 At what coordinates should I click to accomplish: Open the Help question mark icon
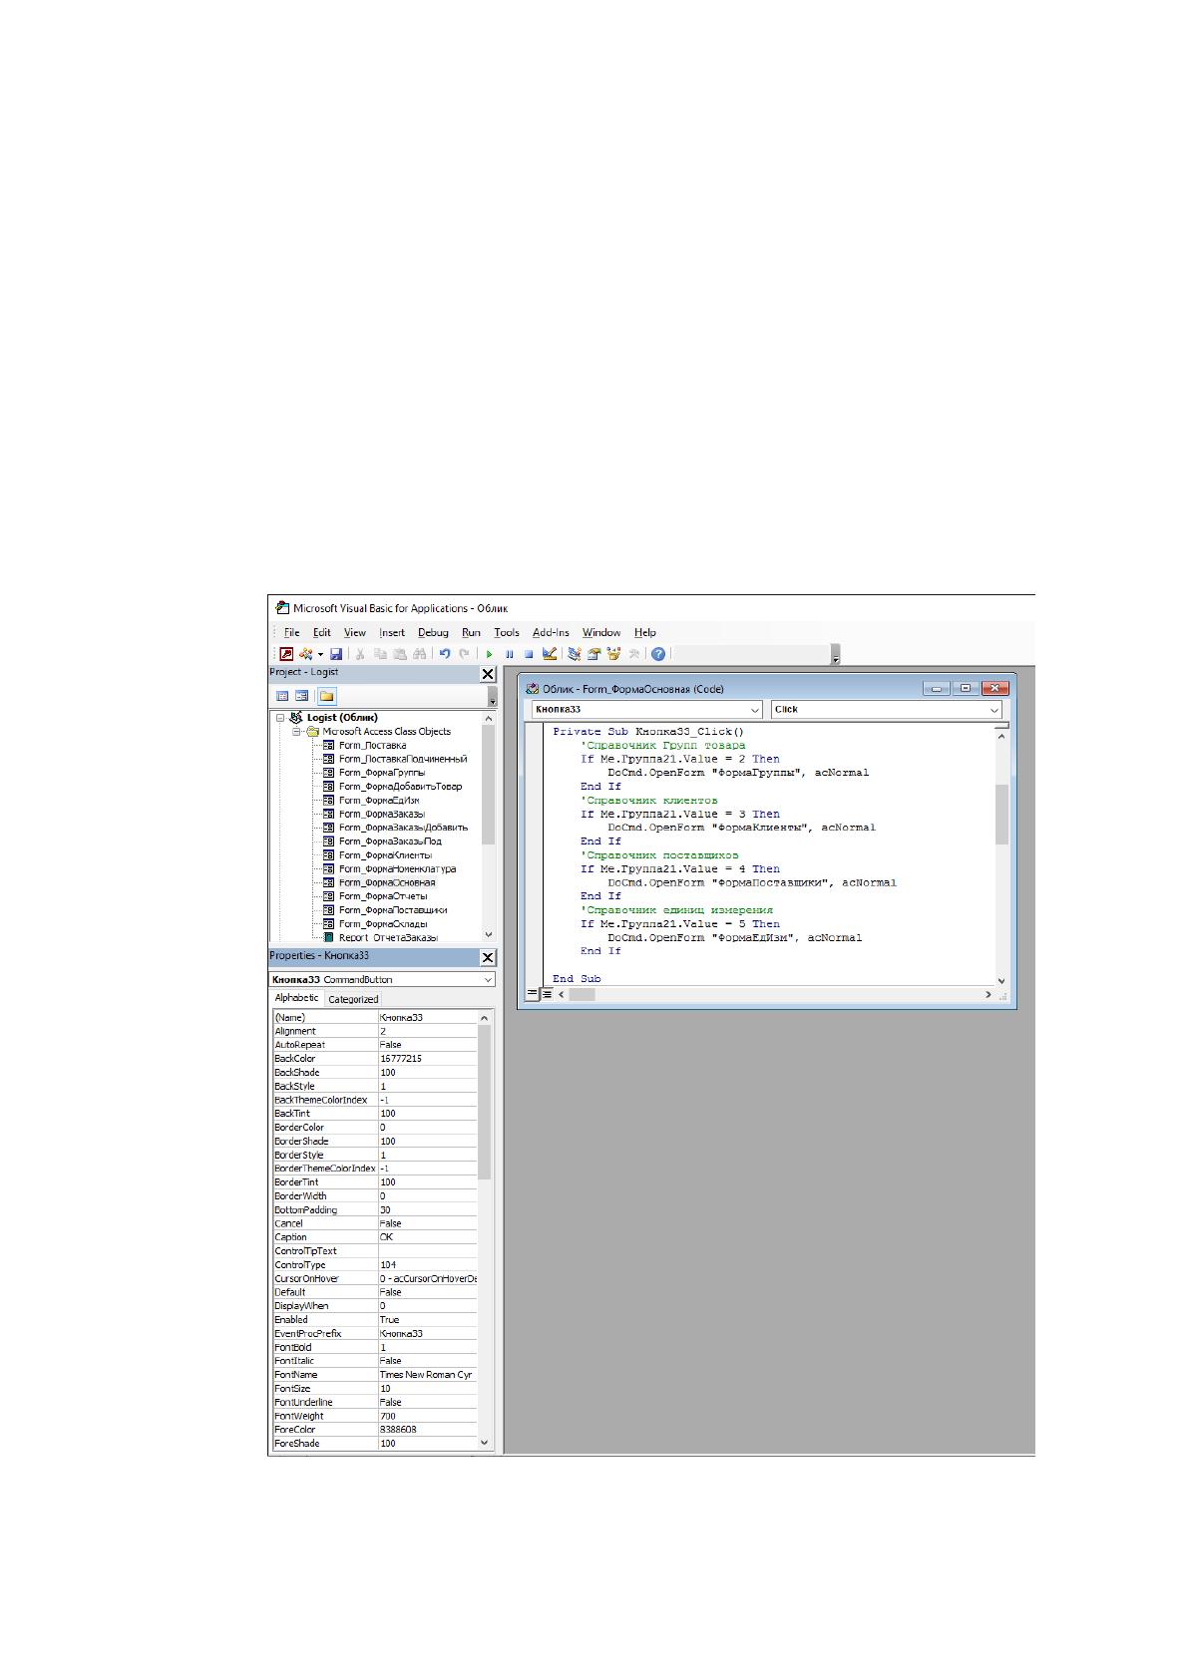658,654
